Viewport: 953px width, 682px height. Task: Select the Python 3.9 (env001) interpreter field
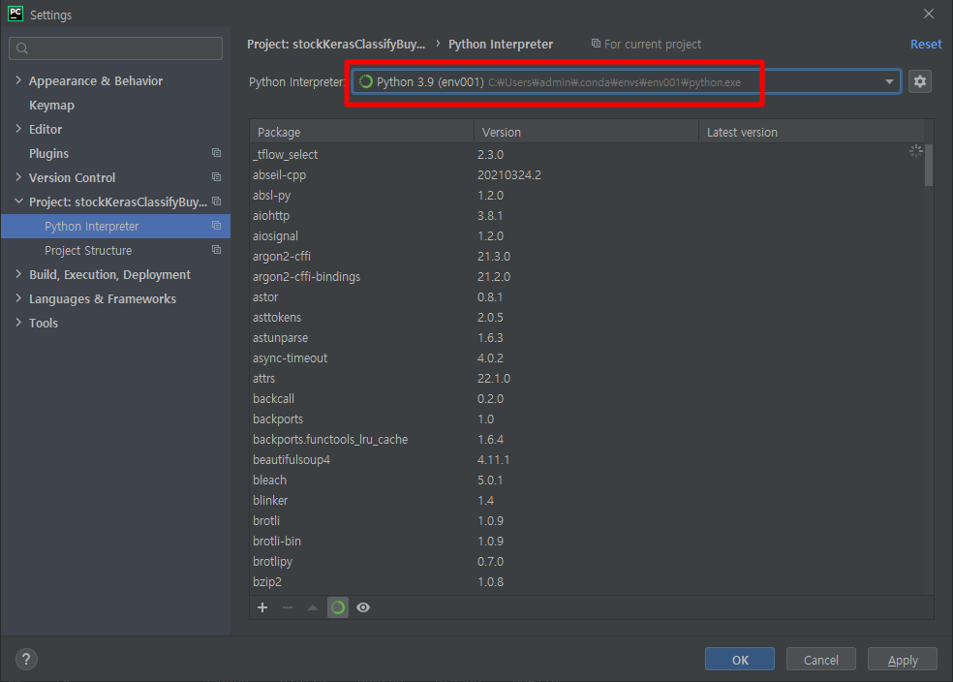point(626,81)
